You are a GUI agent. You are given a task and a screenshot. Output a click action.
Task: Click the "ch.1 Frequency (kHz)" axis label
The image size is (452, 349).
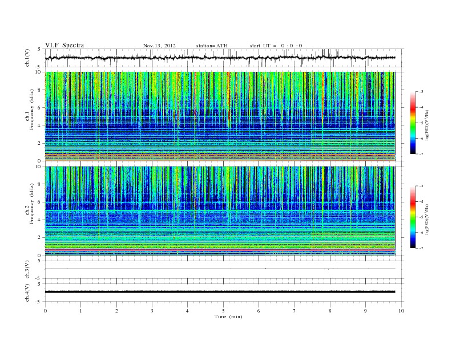pos(30,109)
